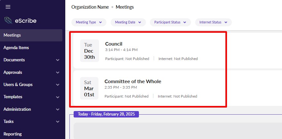Open the Meeting Type filter dropdown

[x=89, y=22]
